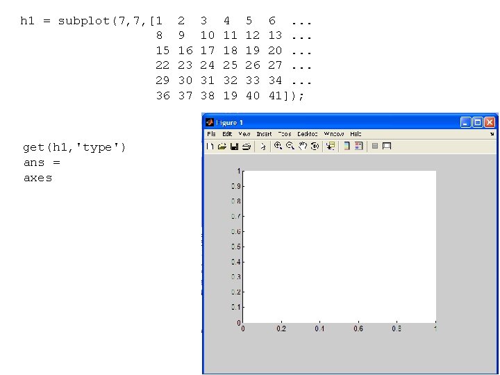
Task: Click the Hide Plot Tools icon
Action: tap(375, 146)
